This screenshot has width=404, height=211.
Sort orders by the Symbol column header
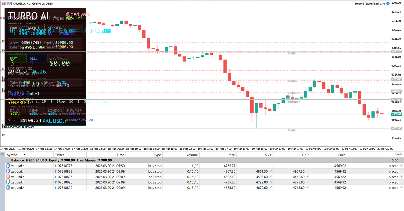(13, 155)
